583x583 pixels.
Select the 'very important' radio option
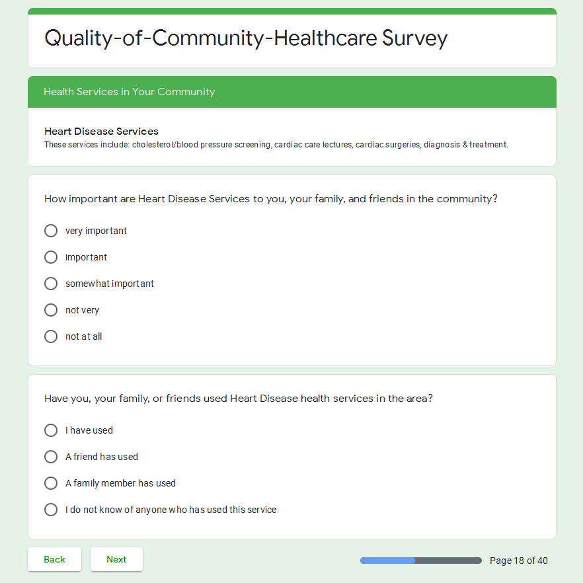51,231
